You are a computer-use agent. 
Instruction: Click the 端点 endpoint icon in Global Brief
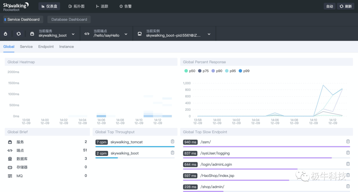(10, 150)
